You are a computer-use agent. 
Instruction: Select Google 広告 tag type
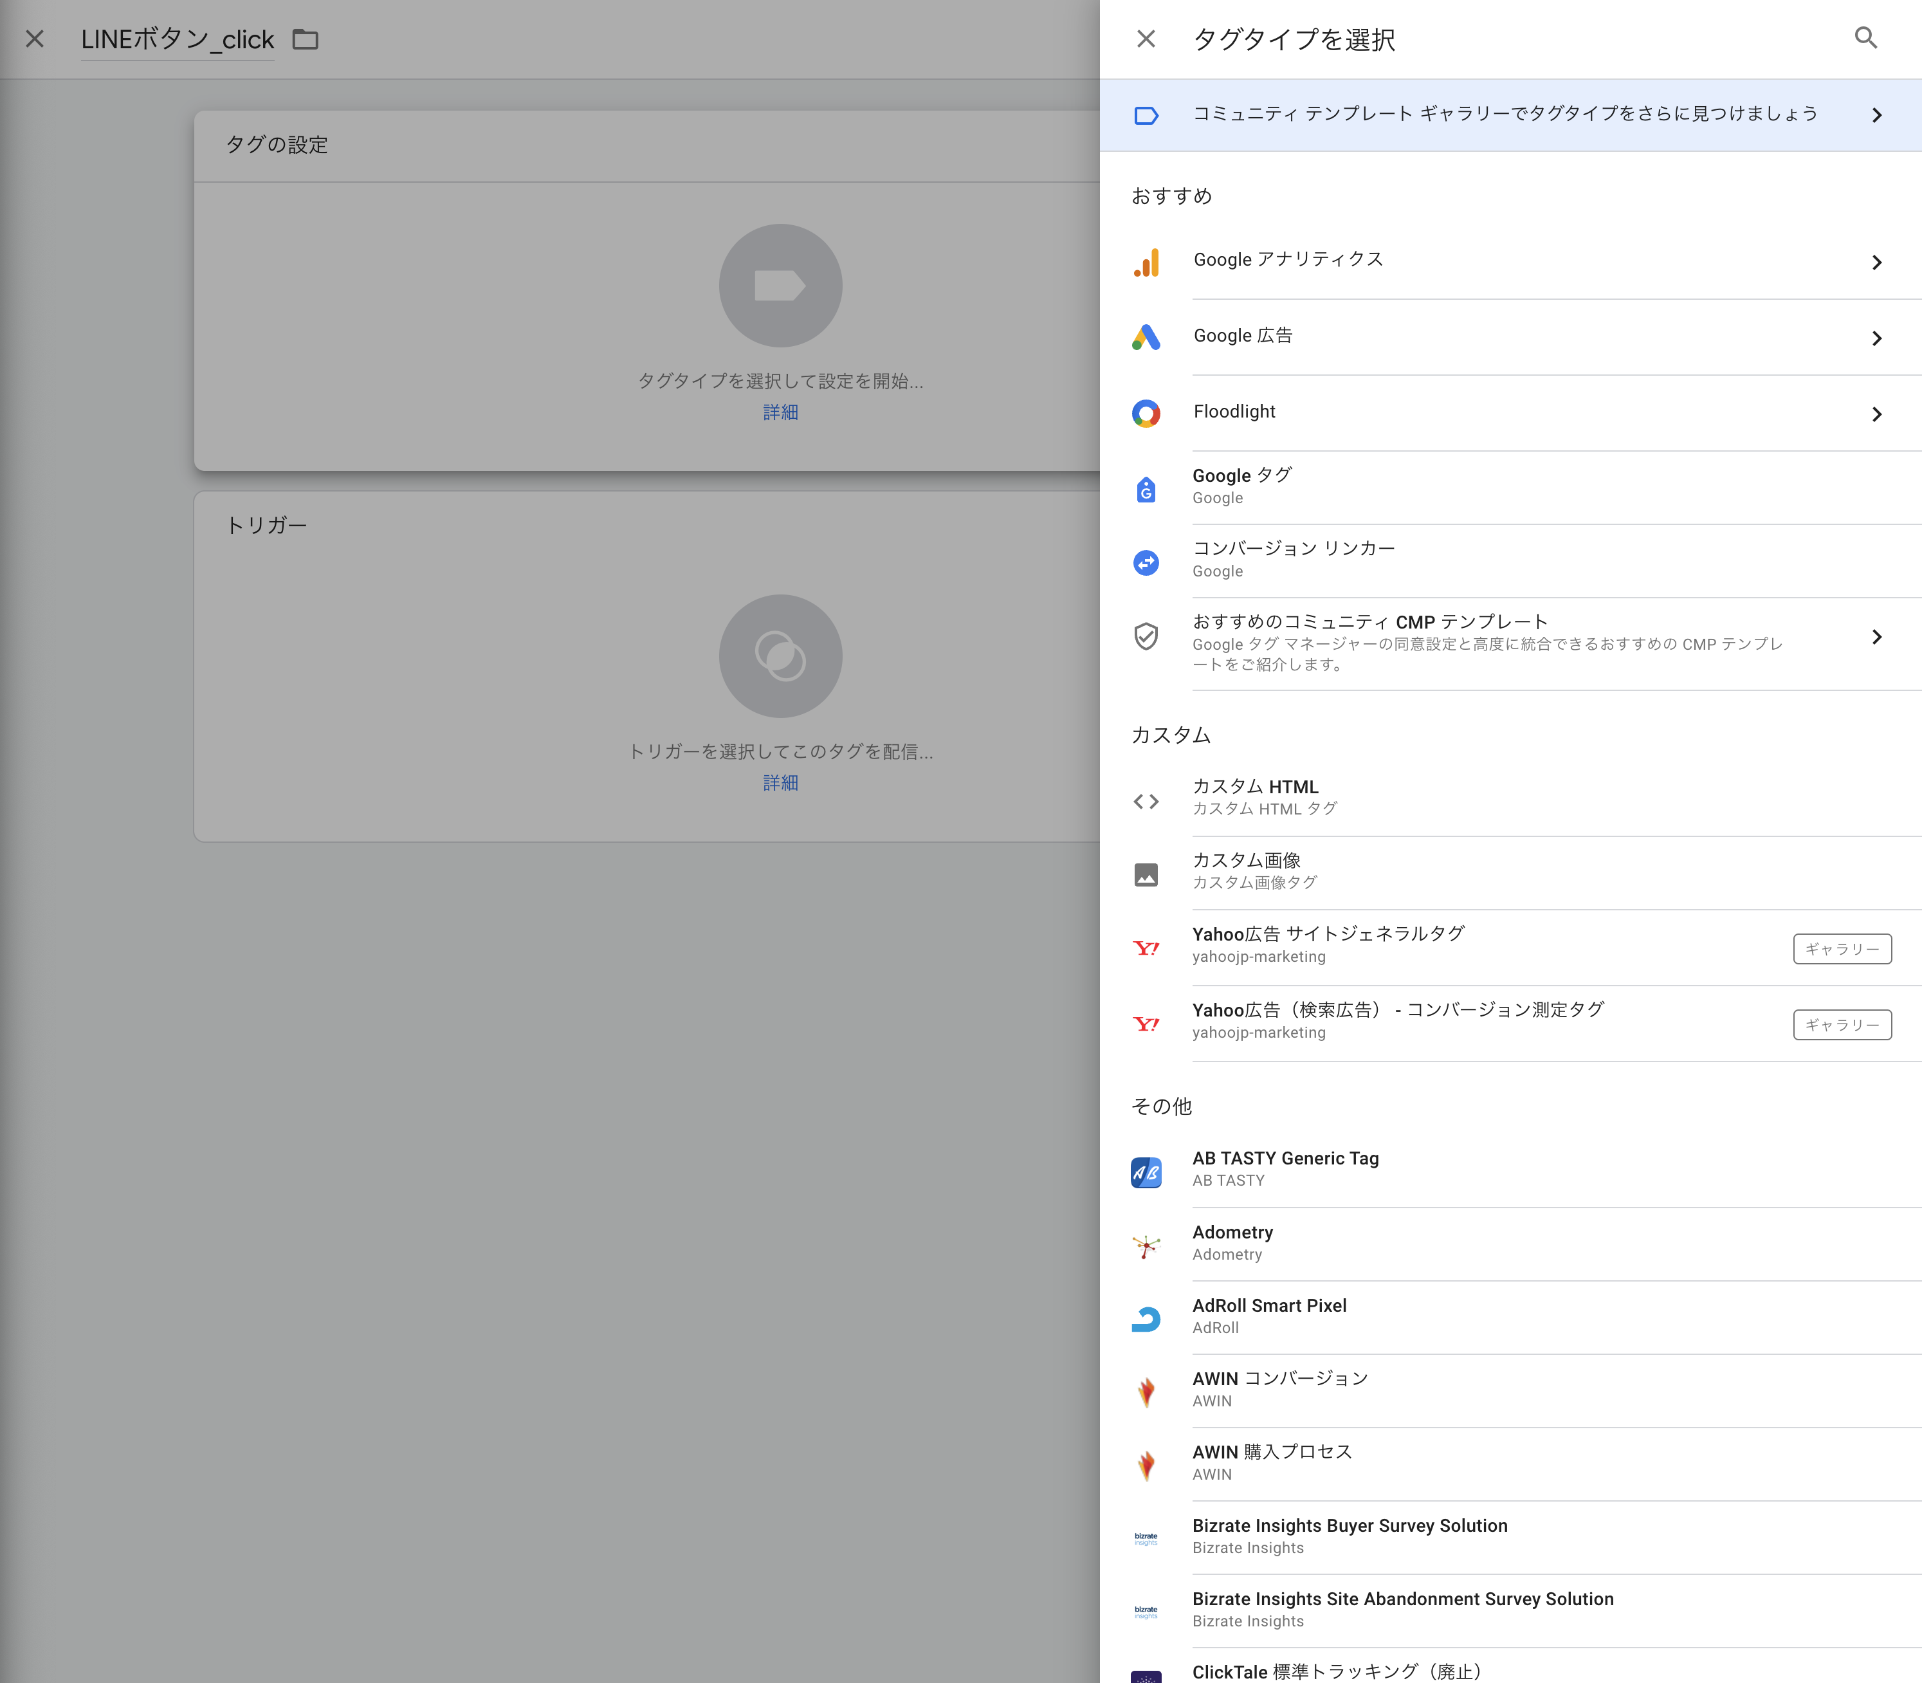pyautogui.click(x=1510, y=337)
